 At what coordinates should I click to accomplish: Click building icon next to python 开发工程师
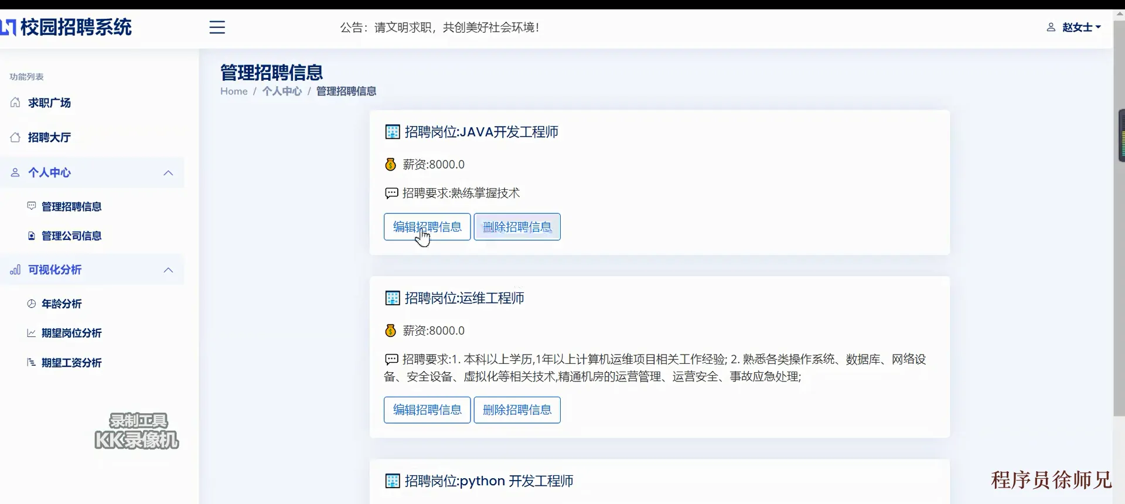(393, 481)
